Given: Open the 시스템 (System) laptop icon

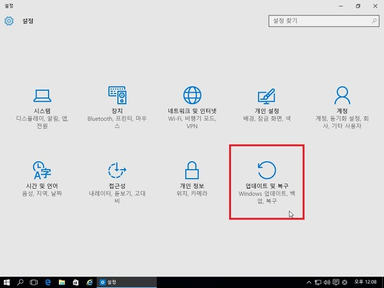Looking at the screenshot, I should point(42,95).
